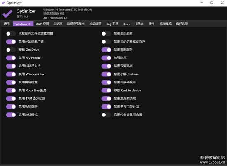This screenshot has height=166, width=227.
Task: Toggle 禁用 TPM 2.0 检测 switch
Action: click(x=11, y=99)
